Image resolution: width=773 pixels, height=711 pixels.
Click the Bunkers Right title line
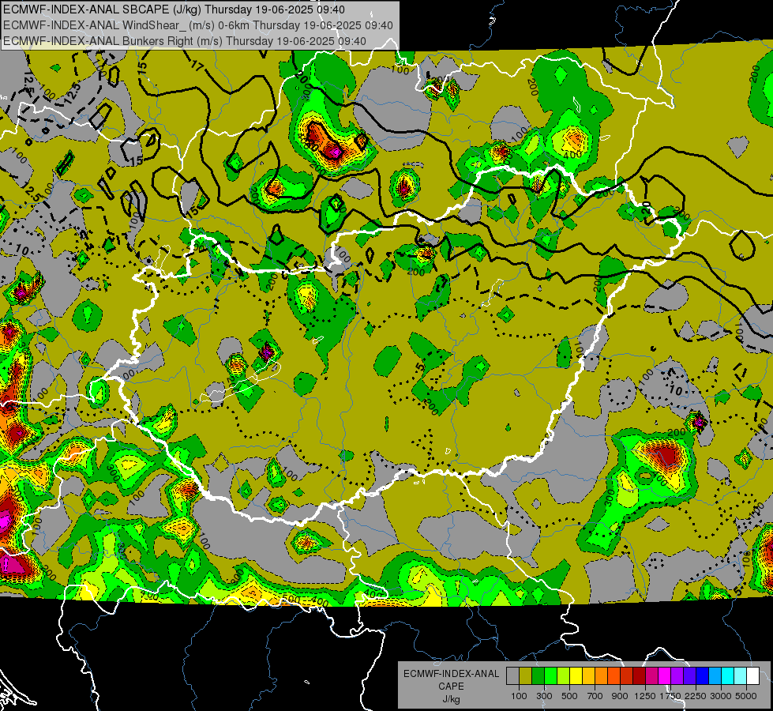[185, 40]
